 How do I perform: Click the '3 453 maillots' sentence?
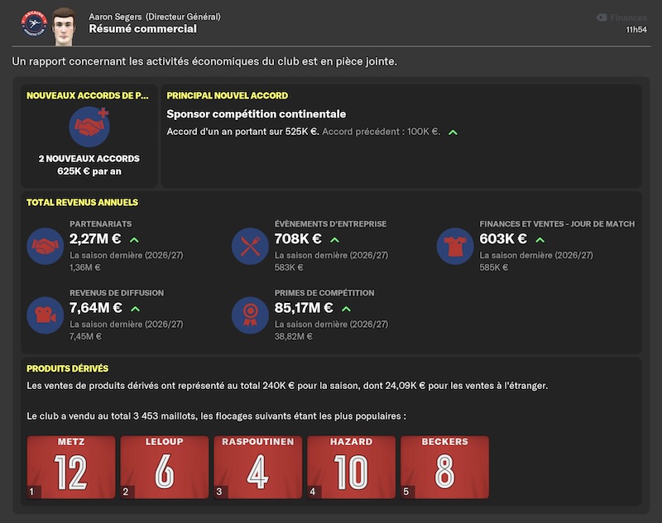(x=216, y=416)
